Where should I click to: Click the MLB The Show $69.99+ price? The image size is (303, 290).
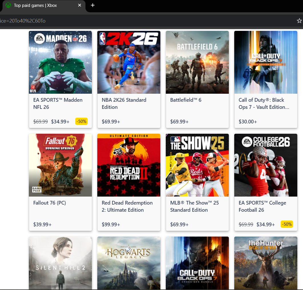click(x=179, y=224)
